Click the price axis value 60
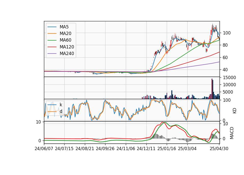Viewport: 244px width, 175px height. coord(225,58)
